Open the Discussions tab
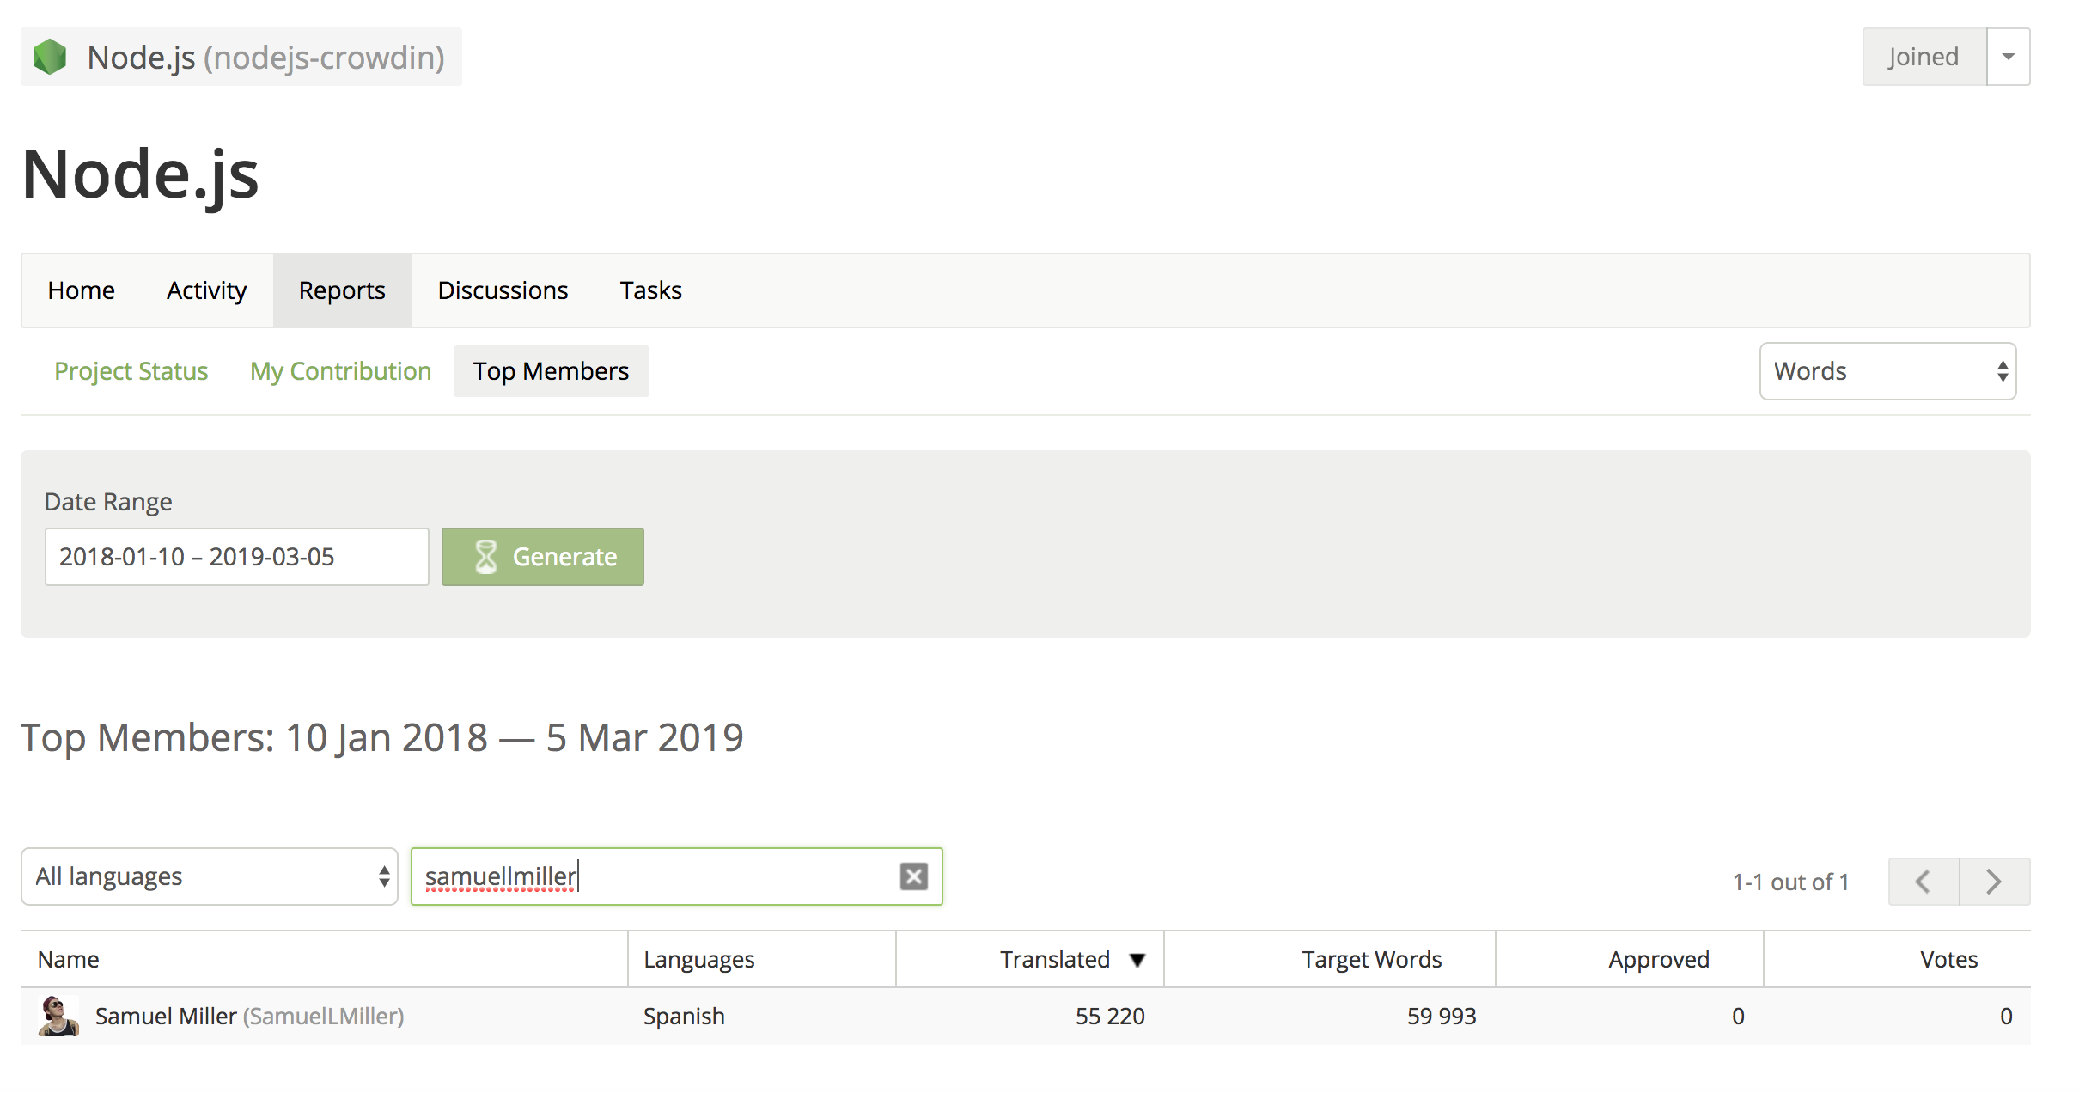The height and width of the screenshot is (1093, 2079). point(503,290)
